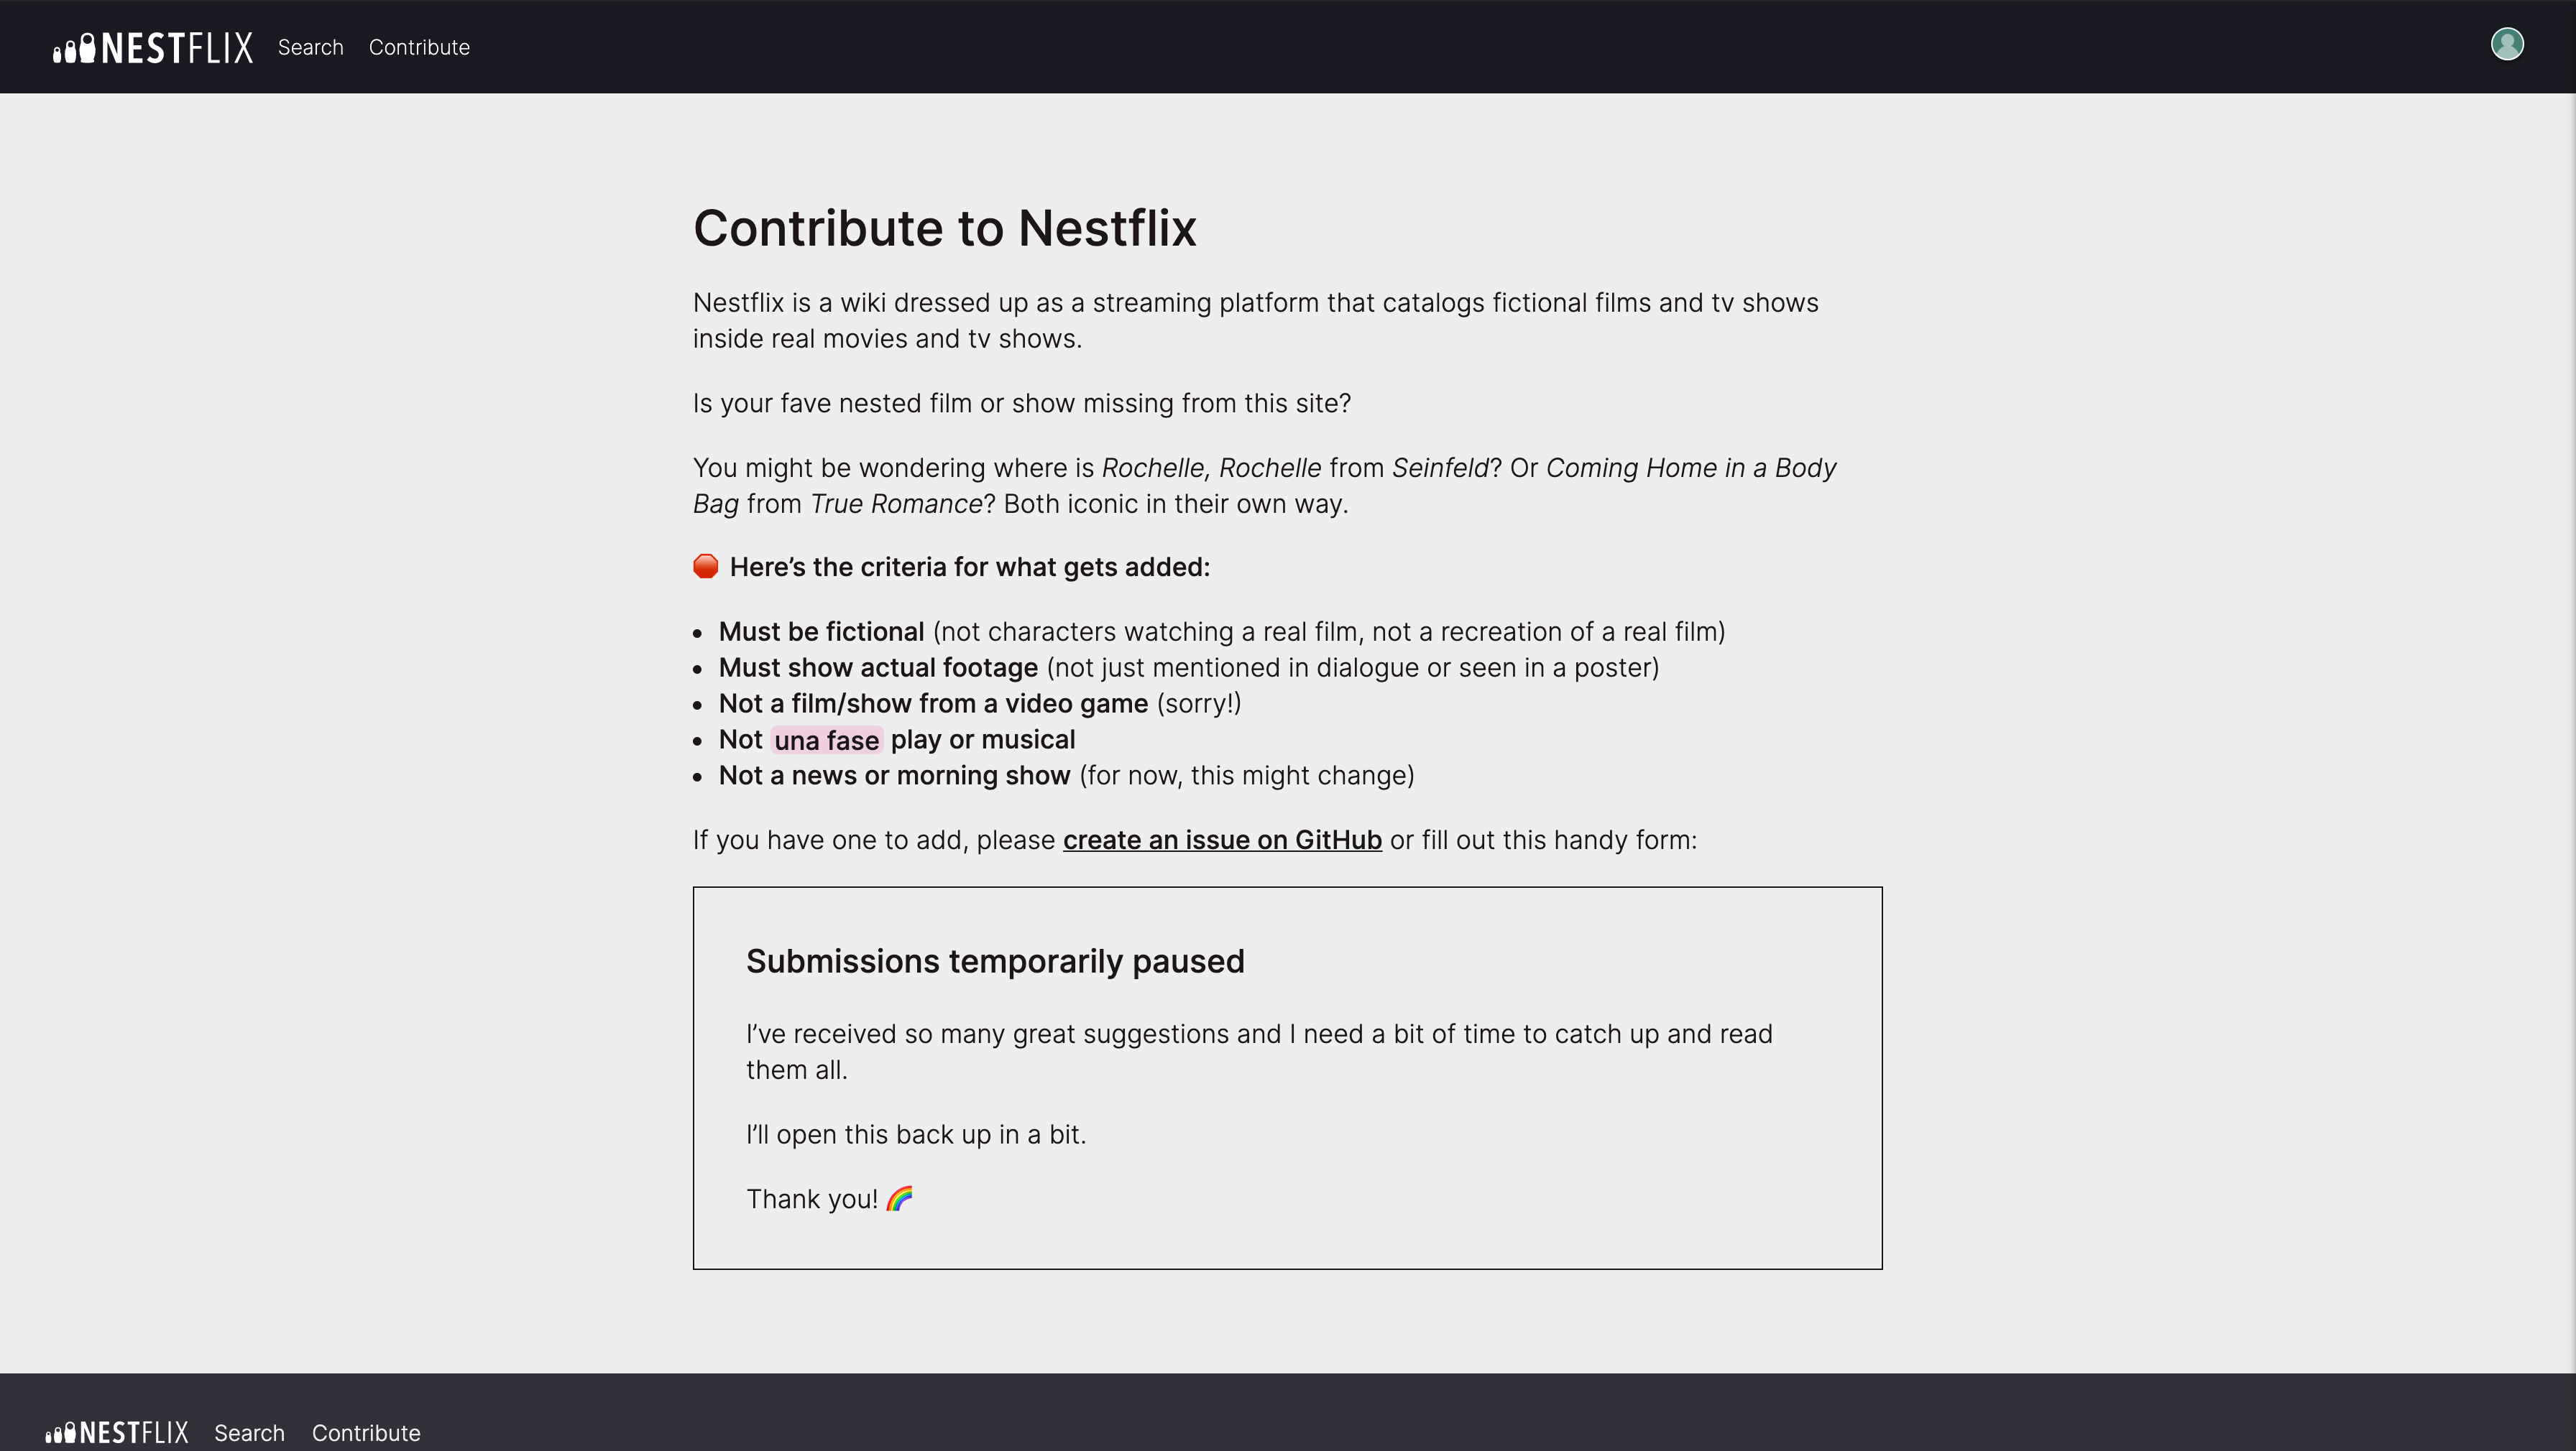Image resolution: width=2576 pixels, height=1451 pixels.
Task: Open the Contribute page from the header
Action: pos(419,47)
